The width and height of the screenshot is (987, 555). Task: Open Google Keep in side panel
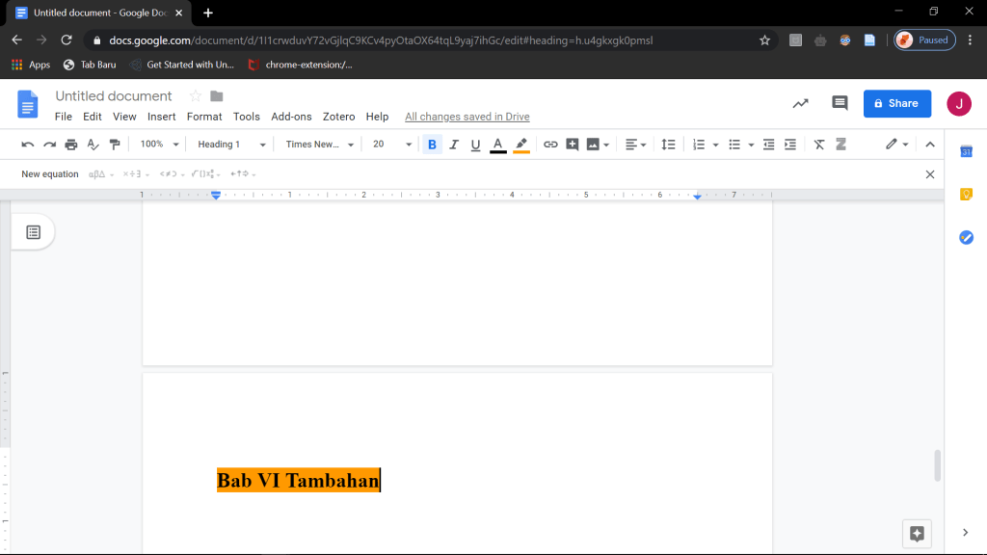click(966, 195)
